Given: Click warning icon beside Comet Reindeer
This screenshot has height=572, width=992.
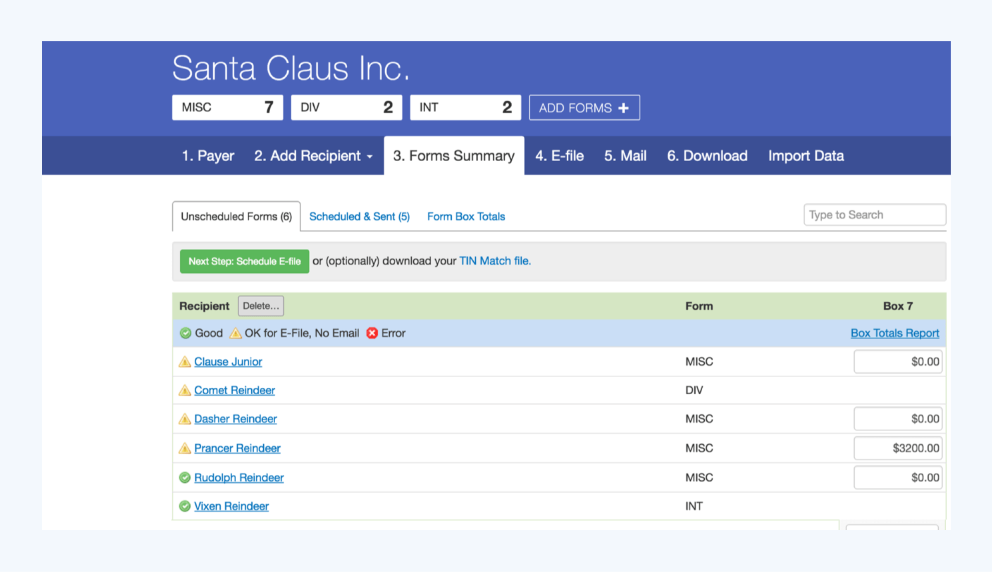Looking at the screenshot, I should (x=185, y=390).
